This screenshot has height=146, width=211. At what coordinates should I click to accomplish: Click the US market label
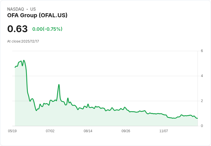point(33,9)
